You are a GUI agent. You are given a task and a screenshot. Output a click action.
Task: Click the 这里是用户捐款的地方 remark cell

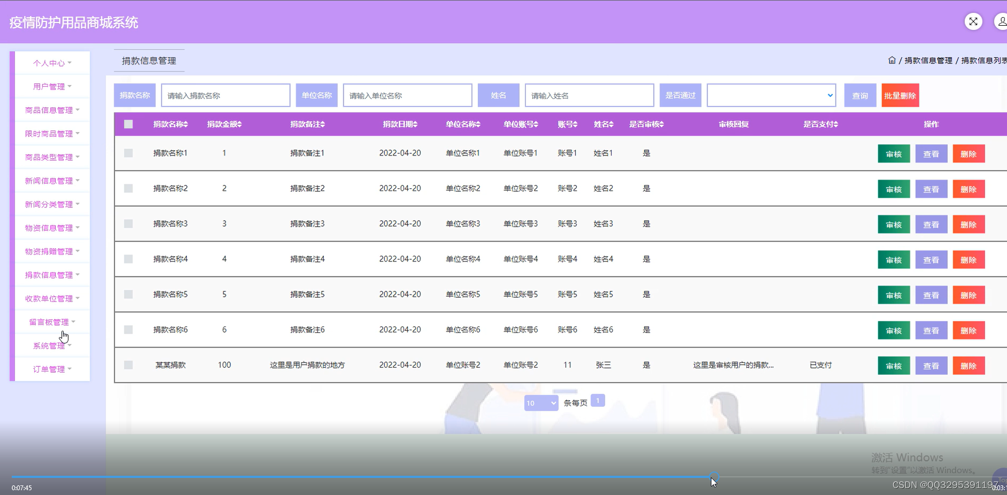(x=307, y=365)
